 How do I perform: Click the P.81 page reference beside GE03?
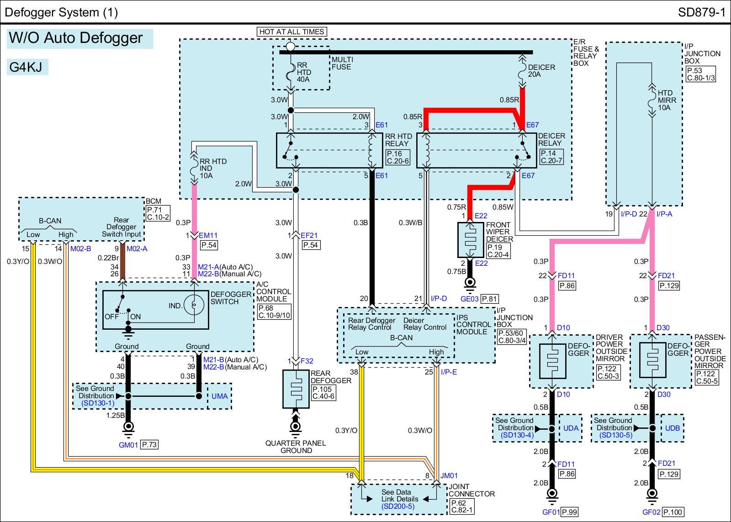click(x=490, y=299)
